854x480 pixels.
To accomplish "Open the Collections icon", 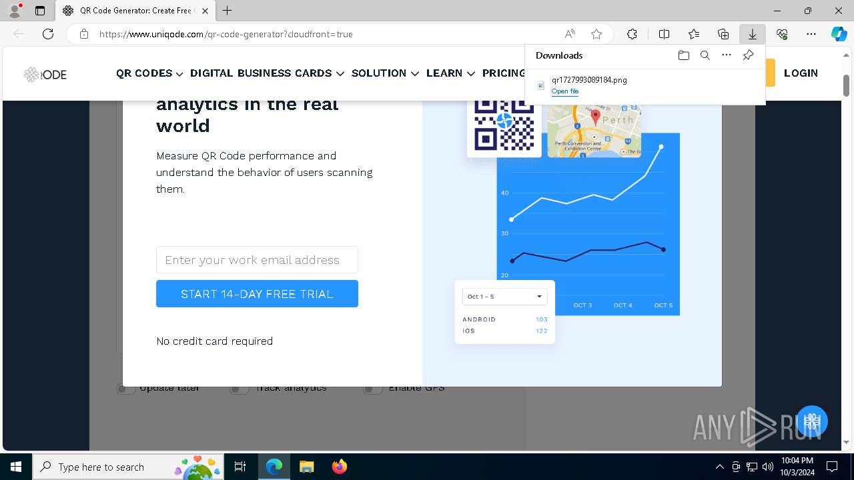I will (723, 34).
